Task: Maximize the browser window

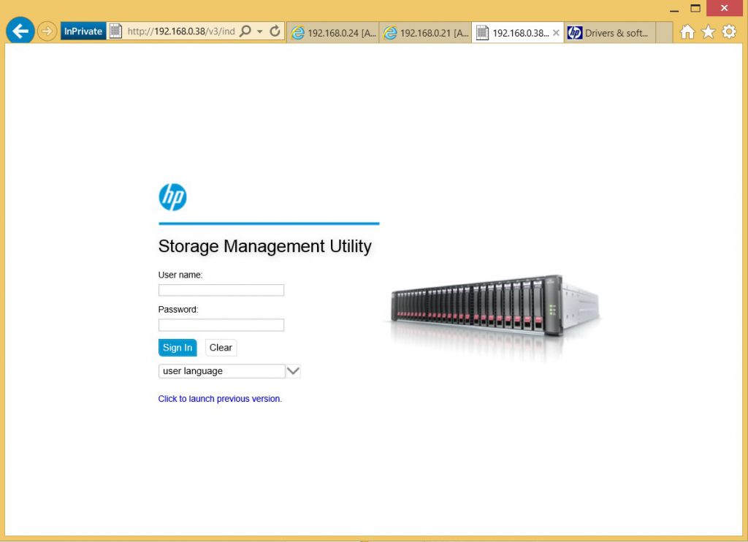Action: pos(695,9)
